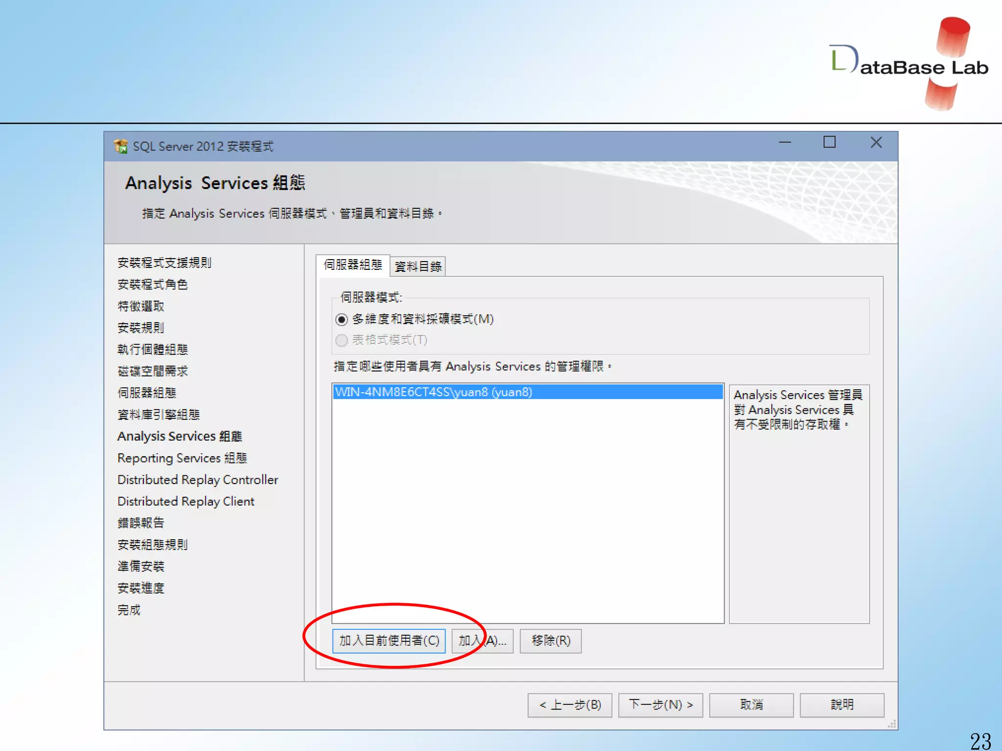Viewport: 1002px width, 751px height.
Task: Click 完成 step in sidebar
Action: pos(129,610)
